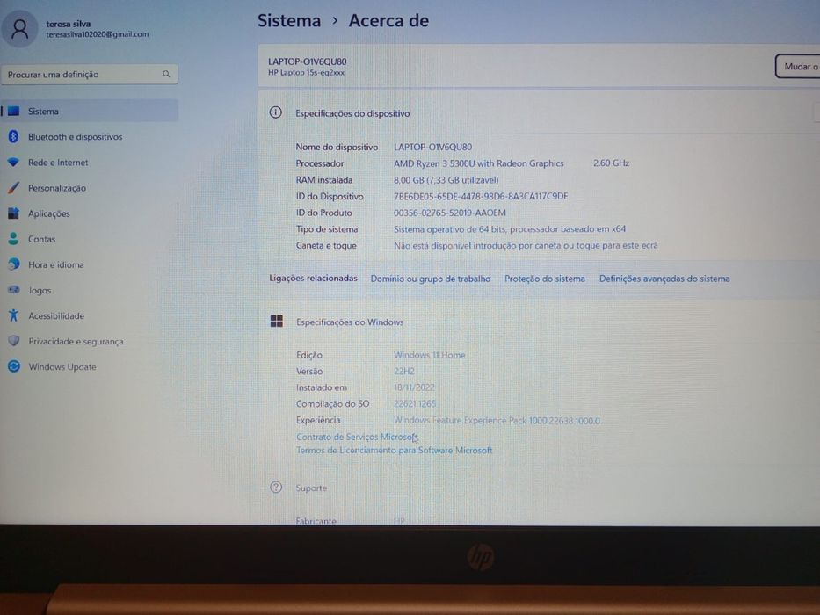Click the 8,00 GB RAM instalada value
Viewport: 820px width, 615px height.
[x=446, y=180]
